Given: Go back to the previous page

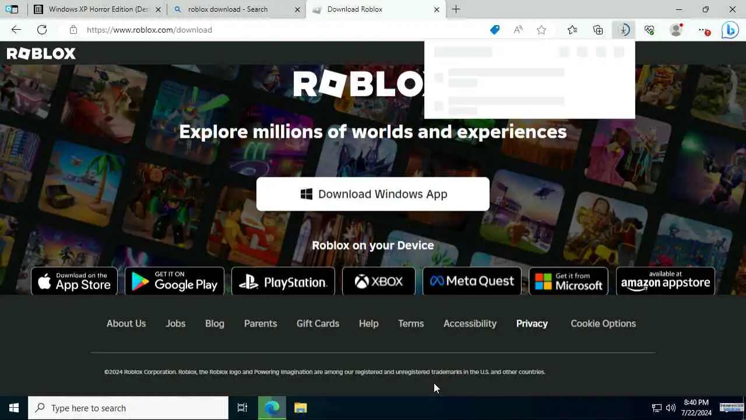Looking at the screenshot, I should coord(16,30).
